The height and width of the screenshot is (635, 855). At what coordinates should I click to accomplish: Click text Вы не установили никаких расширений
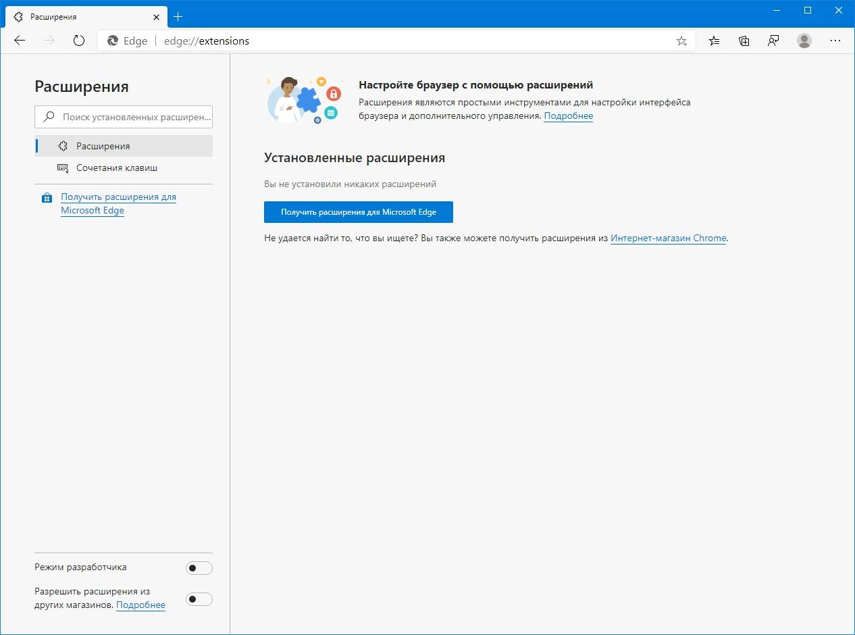click(x=350, y=184)
